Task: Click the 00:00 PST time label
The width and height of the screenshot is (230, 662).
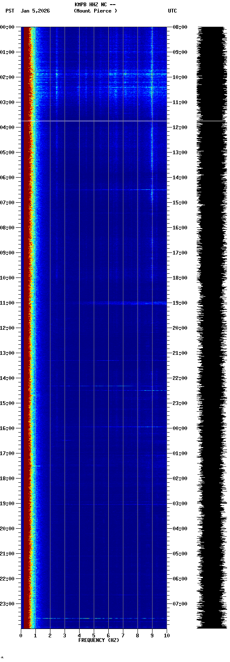Action: click(7, 27)
